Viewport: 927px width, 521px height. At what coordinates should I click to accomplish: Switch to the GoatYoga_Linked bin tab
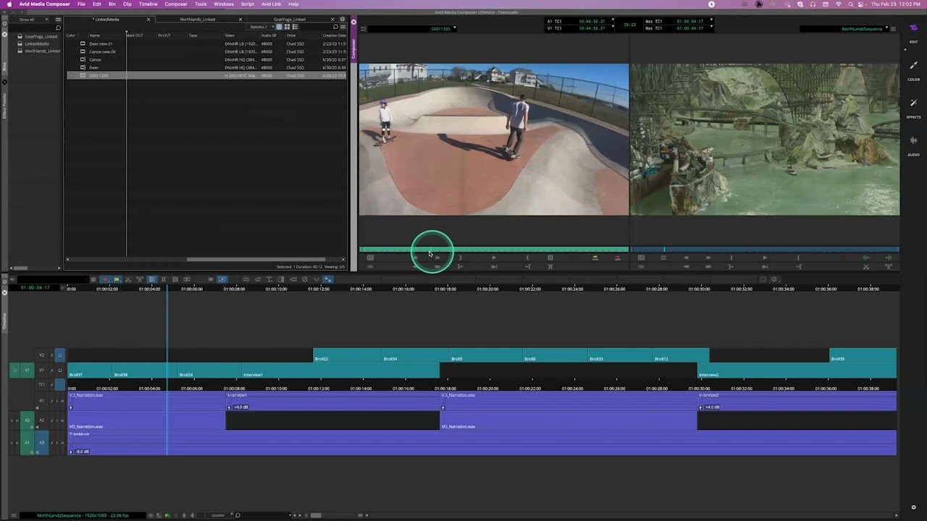click(289, 20)
